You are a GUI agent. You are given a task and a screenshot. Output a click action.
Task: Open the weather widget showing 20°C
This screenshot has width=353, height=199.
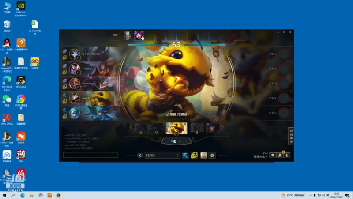[293, 195]
